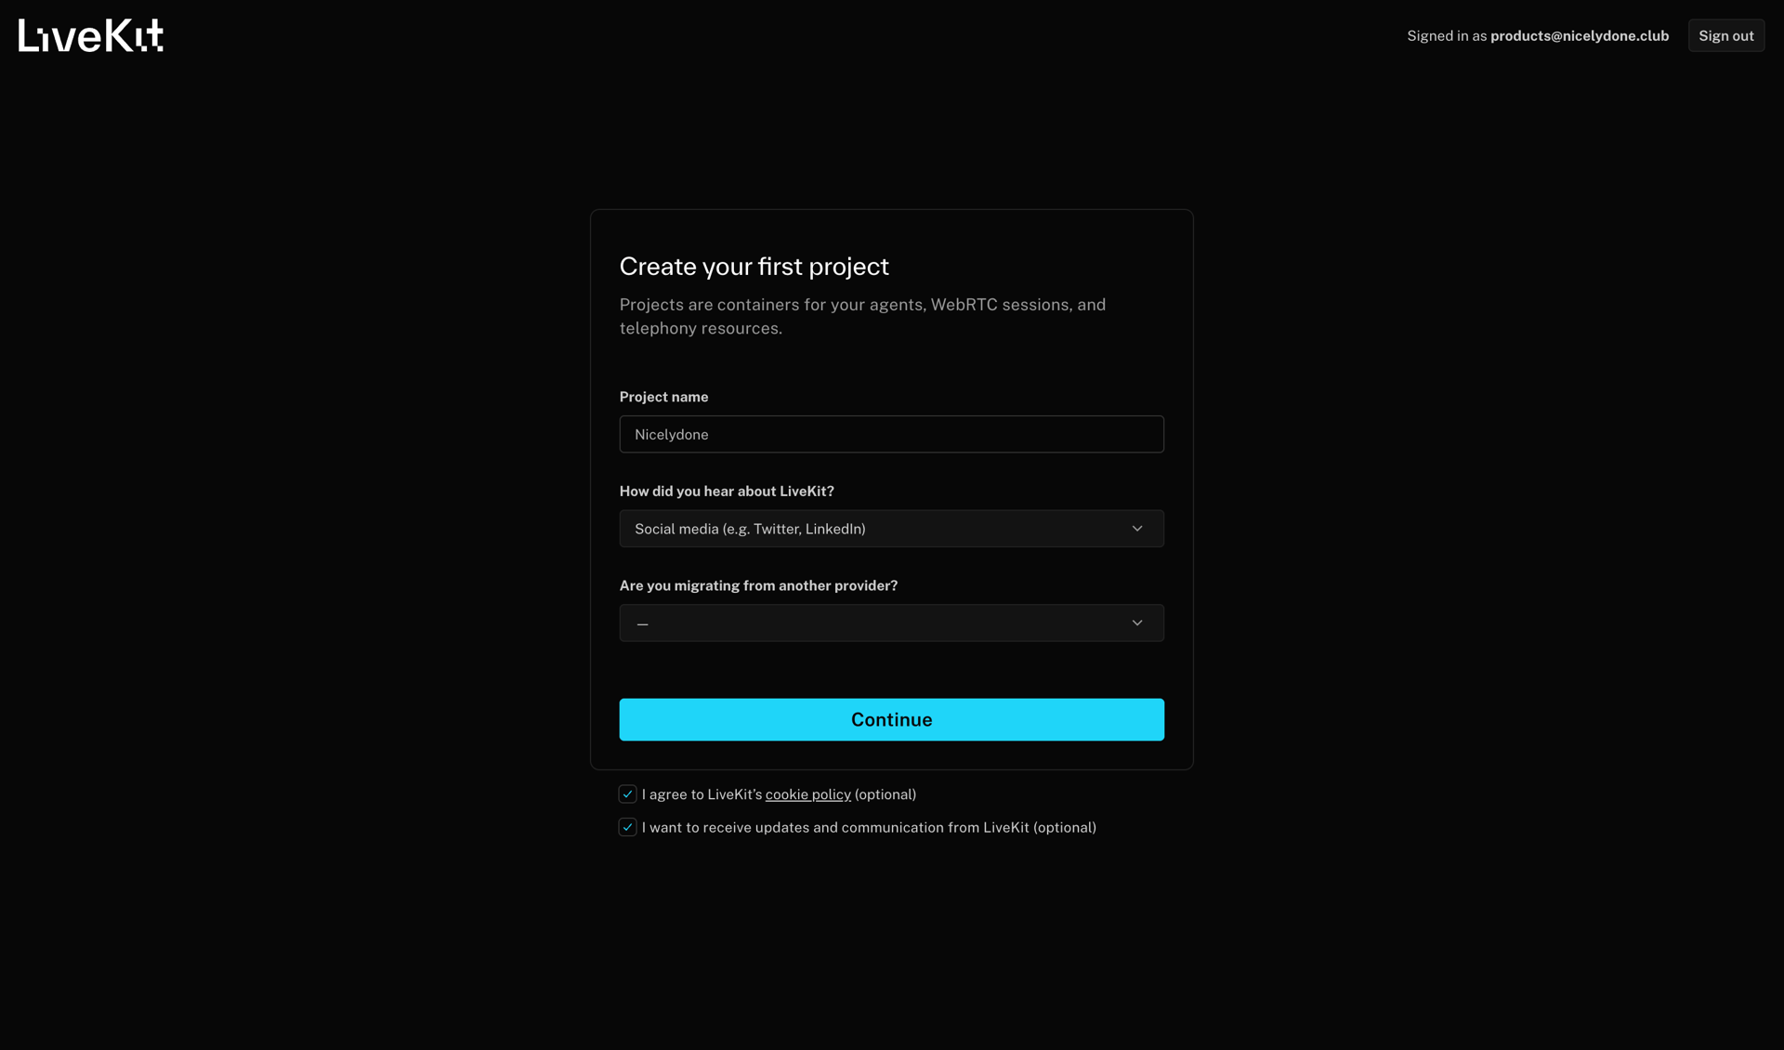Screen dimensions: 1784x1050
Task: Disable the receive updates and communication checkbox
Action: pyautogui.click(x=627, y=826)
